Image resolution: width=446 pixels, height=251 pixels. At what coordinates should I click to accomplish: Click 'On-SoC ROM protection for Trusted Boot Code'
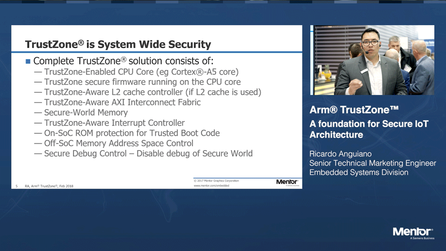pos(131,133)
